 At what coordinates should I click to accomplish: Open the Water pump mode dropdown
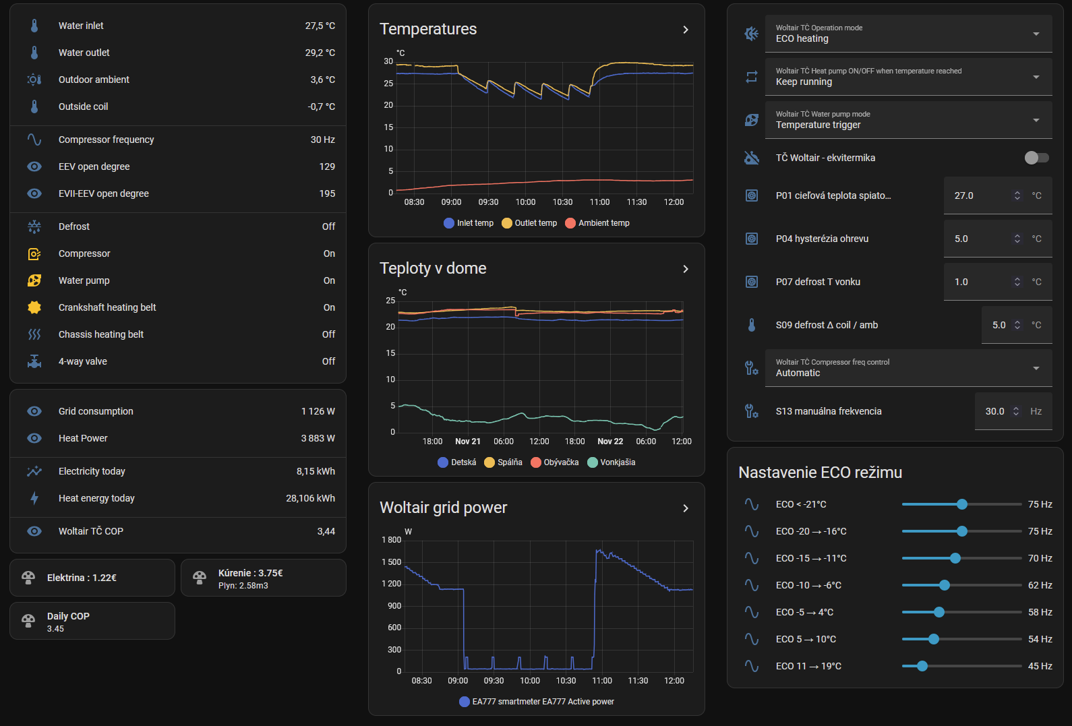point(908,120)
